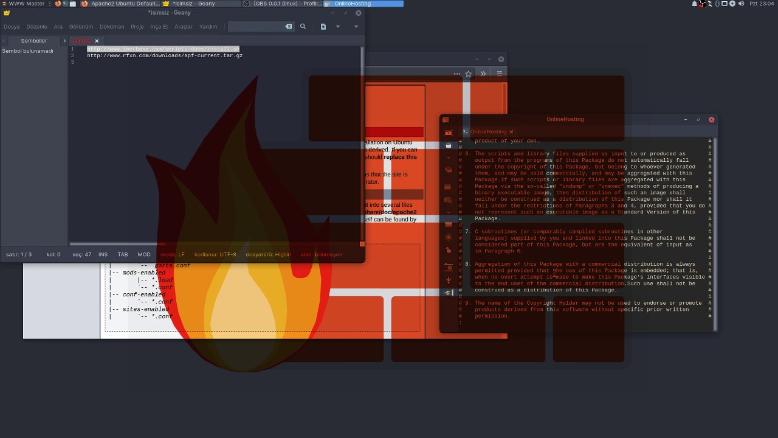Click the new file icon in Geany toolbar
Image resolution: width=778 pixels, height=438 pixels.
click(x=323, y=27)
